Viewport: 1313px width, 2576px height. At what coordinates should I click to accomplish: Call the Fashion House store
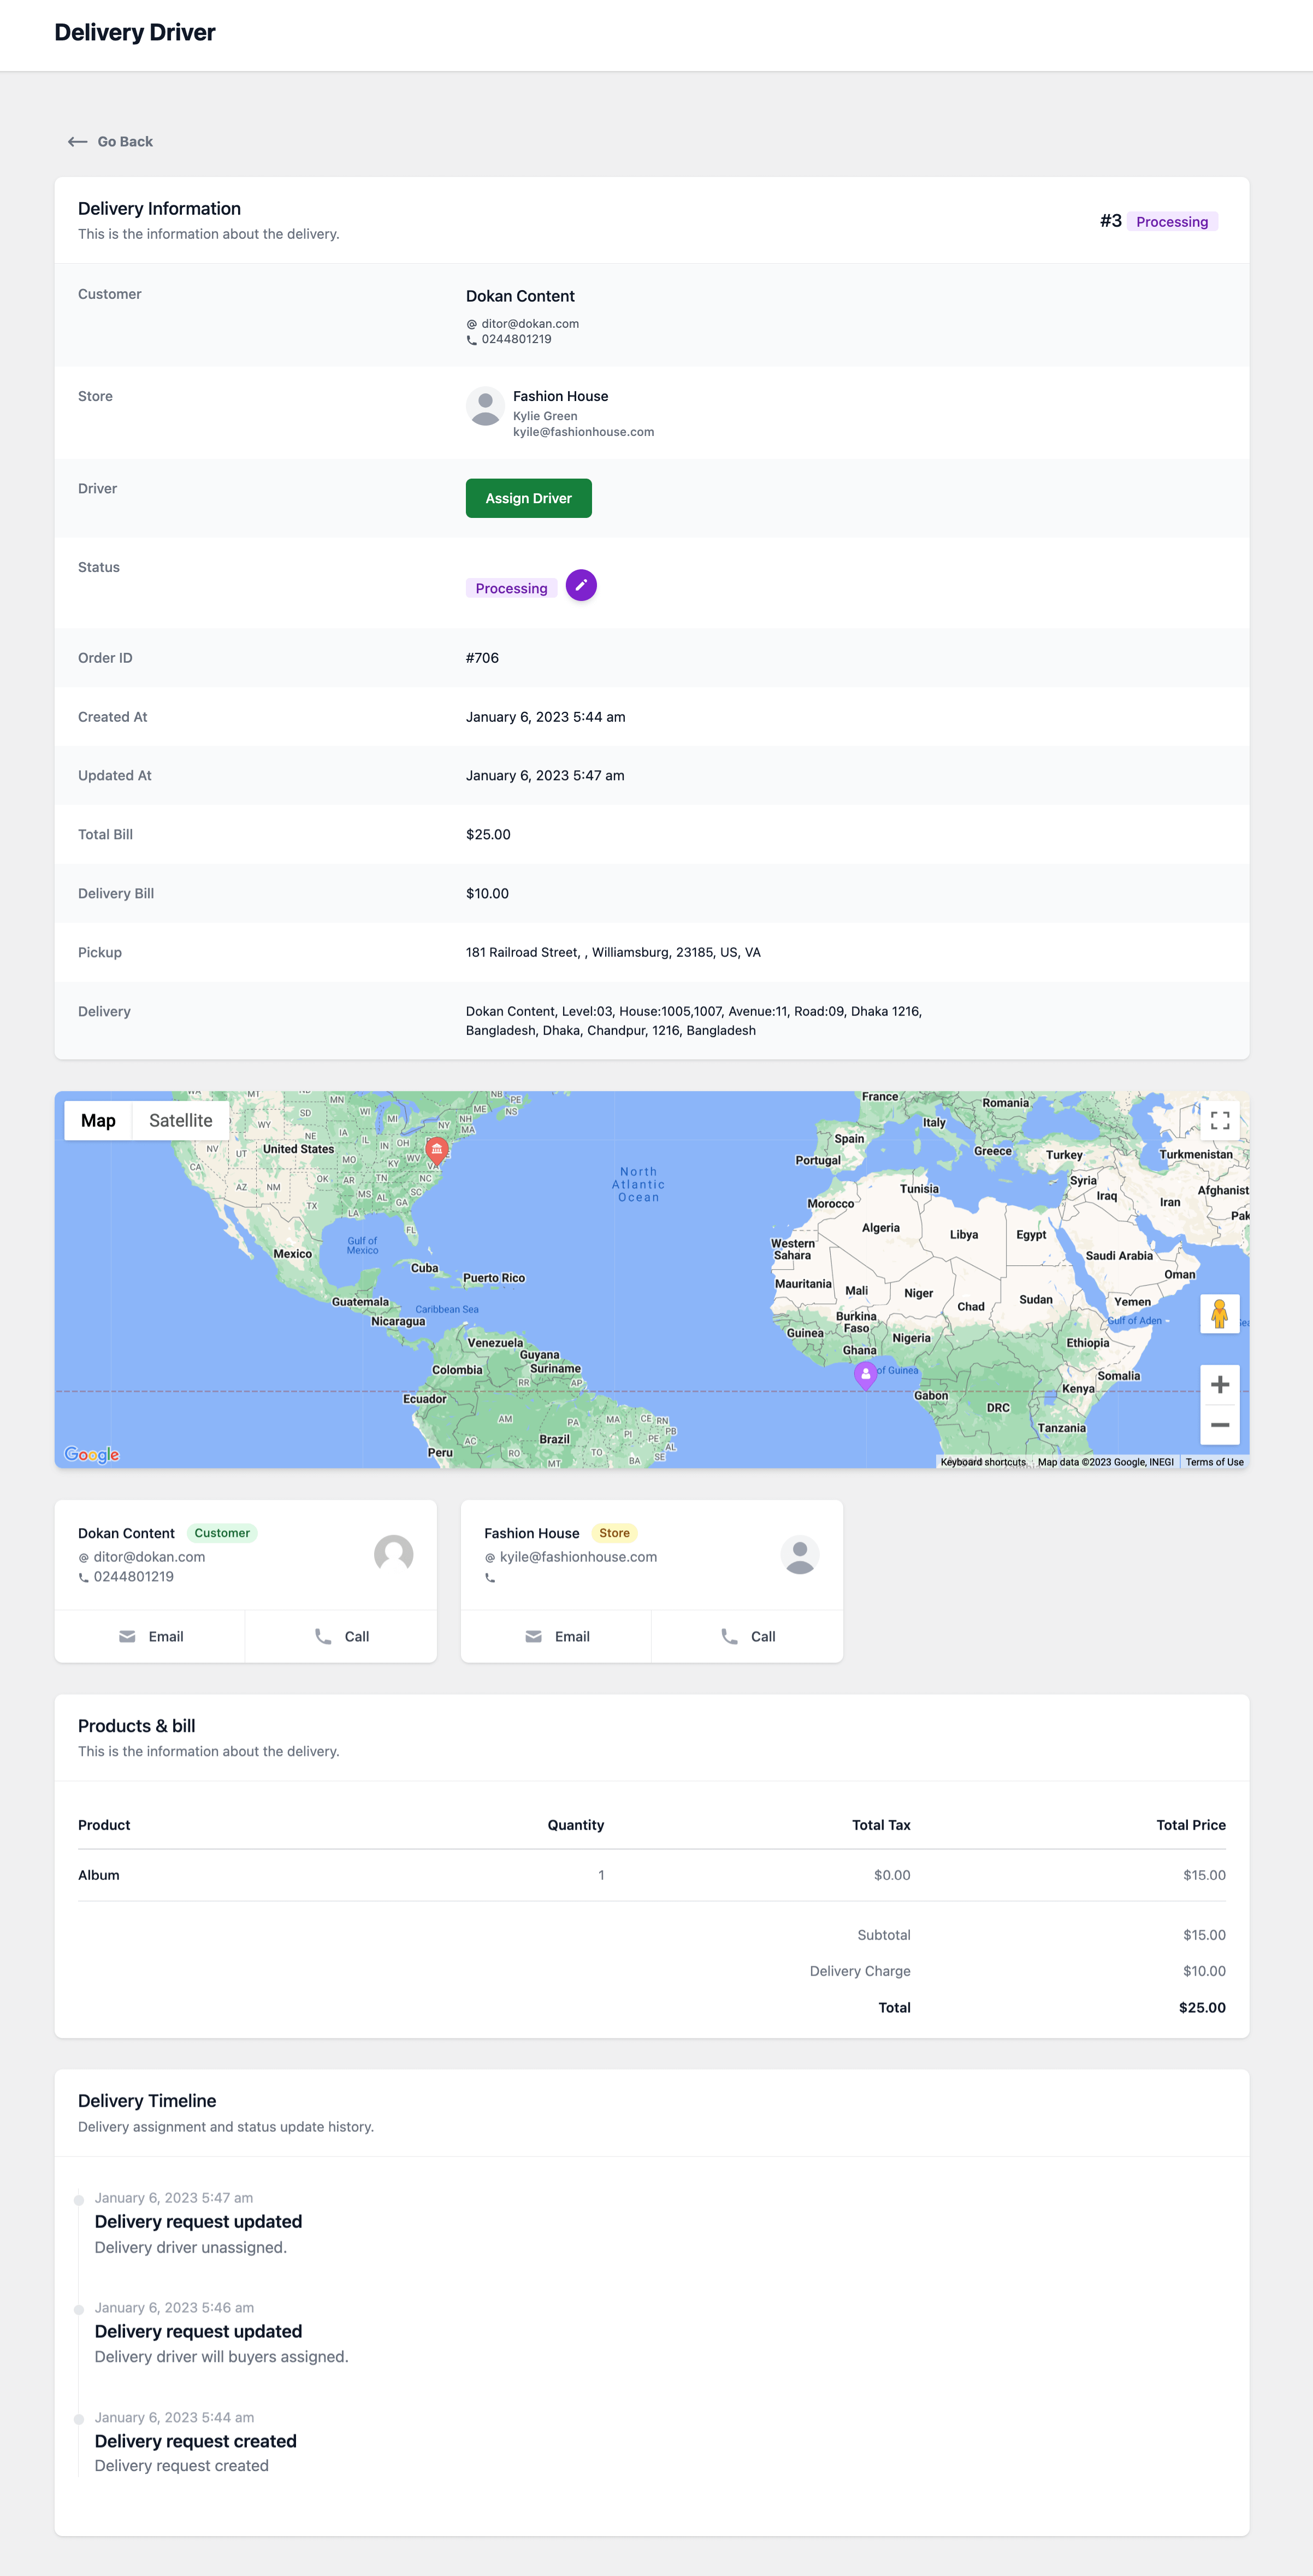(747, 1637)
